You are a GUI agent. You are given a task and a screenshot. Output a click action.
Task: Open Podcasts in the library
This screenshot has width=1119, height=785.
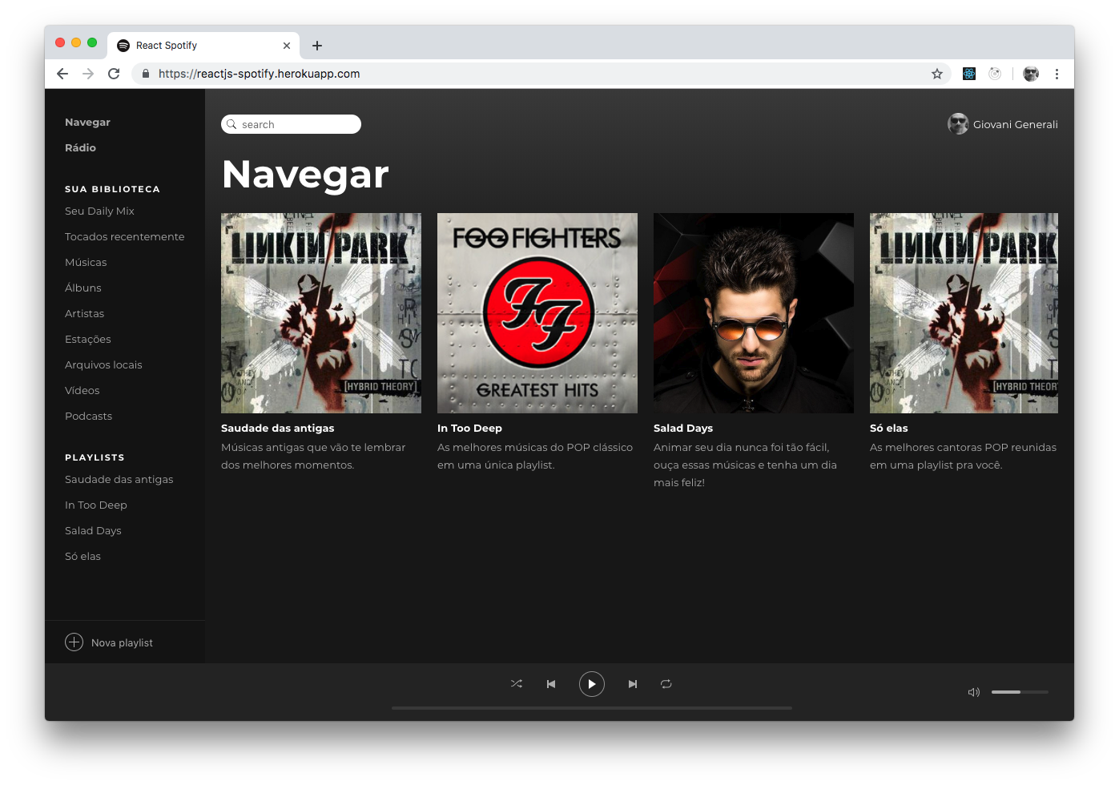[x=88, y=417]
